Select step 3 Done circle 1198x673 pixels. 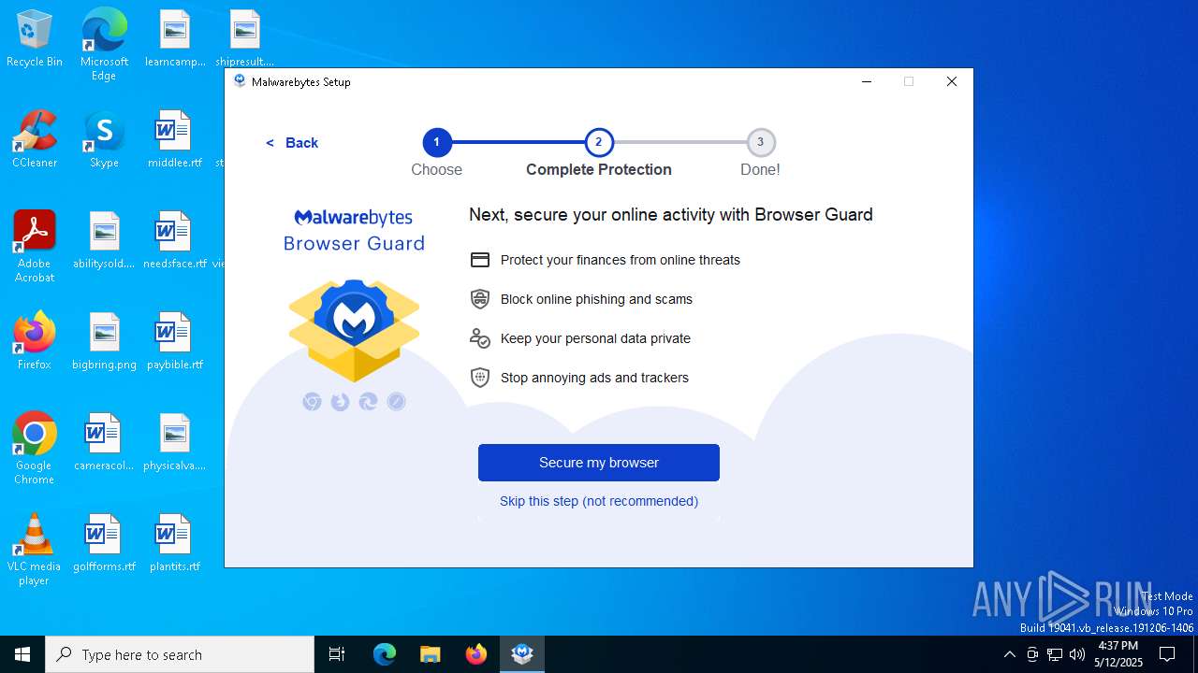point(760,142)
